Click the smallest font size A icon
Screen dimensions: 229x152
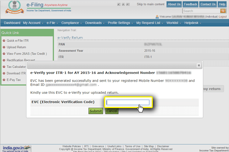(119, 4)
